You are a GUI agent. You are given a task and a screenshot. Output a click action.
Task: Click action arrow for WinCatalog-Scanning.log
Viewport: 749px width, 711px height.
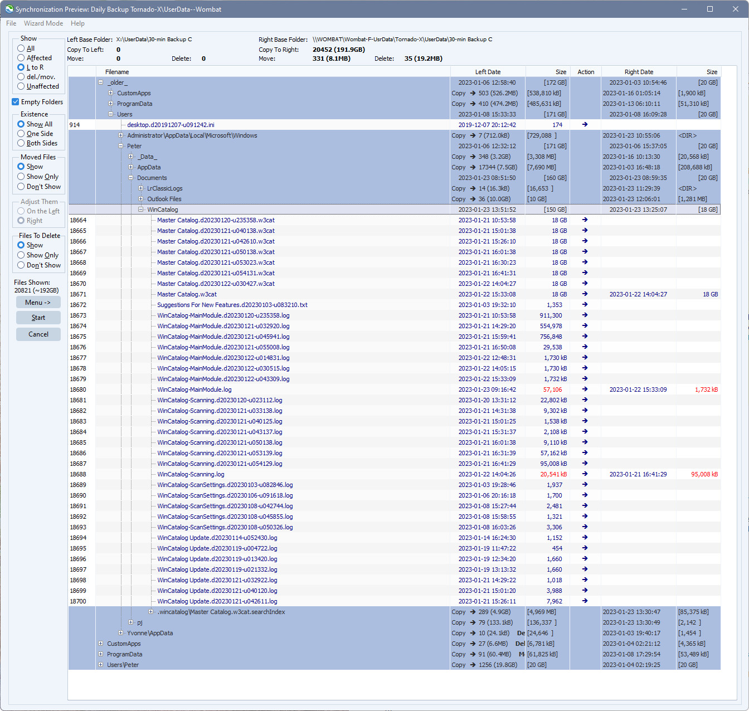[x=585, y=474]
